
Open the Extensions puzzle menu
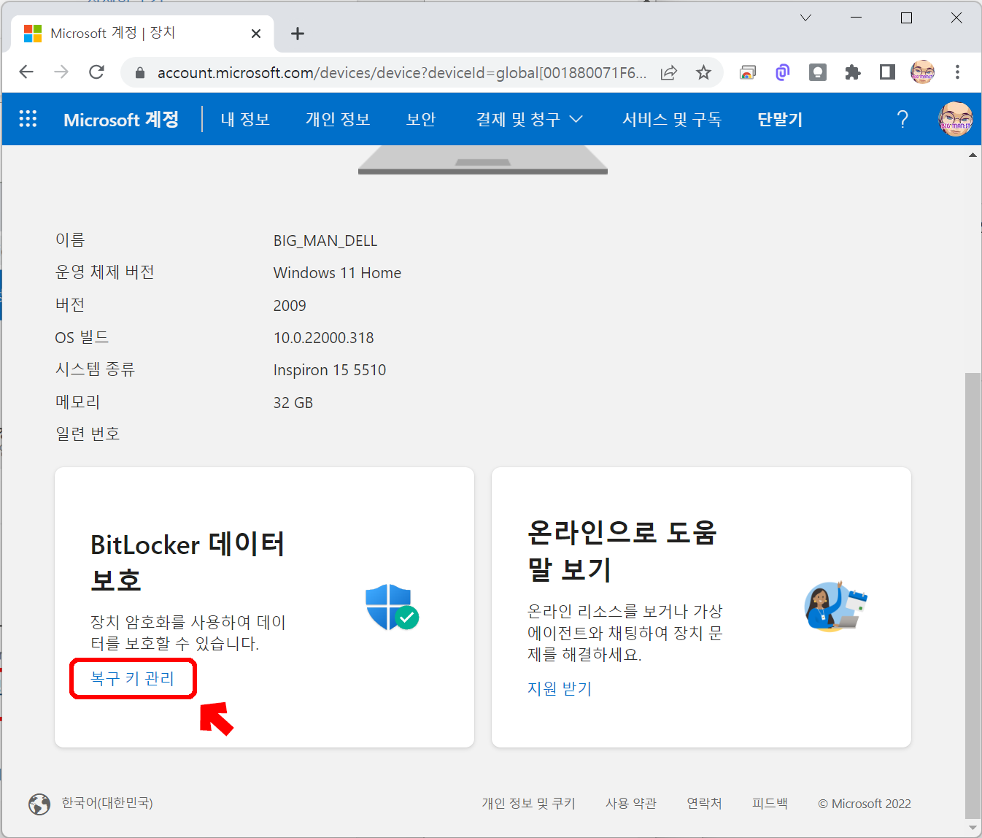click(x=853, y=72)
